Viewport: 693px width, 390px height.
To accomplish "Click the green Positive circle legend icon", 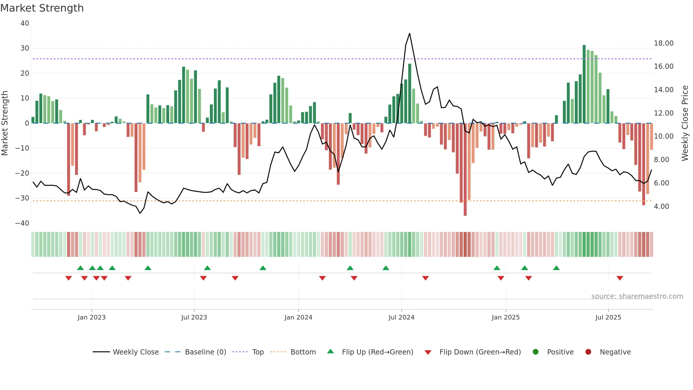I will click(x=536, y=352).
